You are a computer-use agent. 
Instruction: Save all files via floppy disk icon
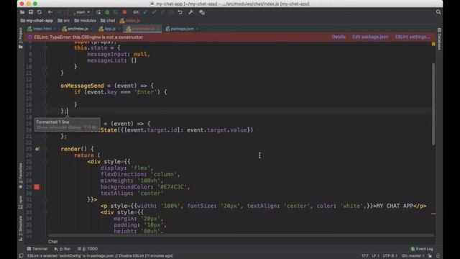click(x=30, y=12)
